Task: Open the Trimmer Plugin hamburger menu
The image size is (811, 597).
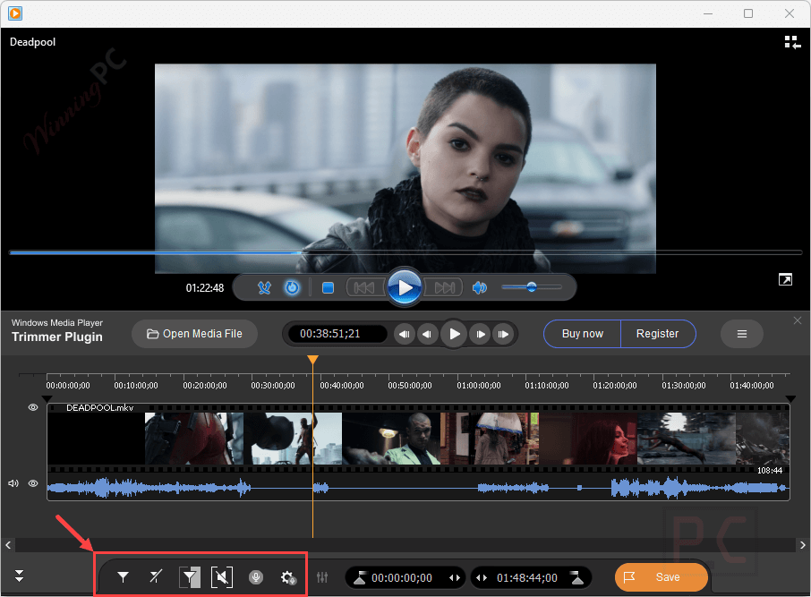Action: [x=742, y=334]
